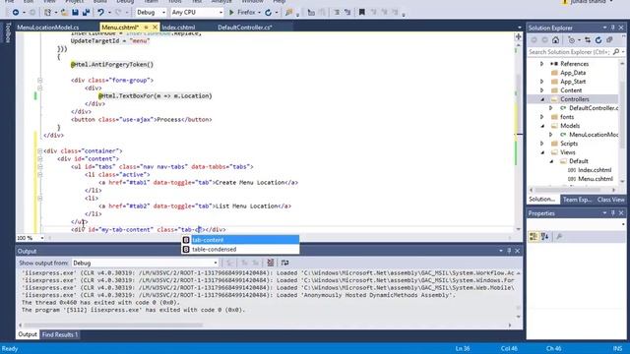The image size is (630, 354).
Task: Click the Refresh icon in Solution Explorer
Action: [598, 40]
